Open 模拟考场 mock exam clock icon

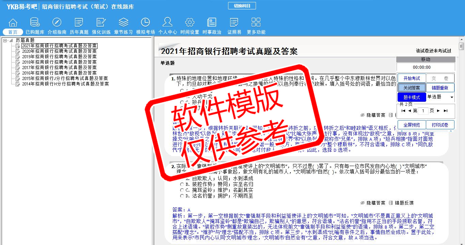coord(145,23)
